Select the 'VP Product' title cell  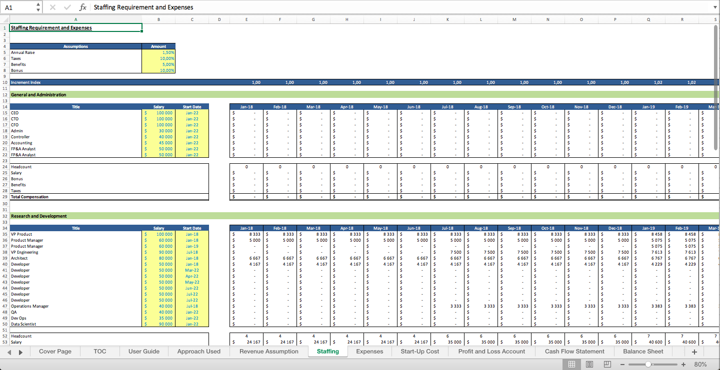(x=75, y=234)
